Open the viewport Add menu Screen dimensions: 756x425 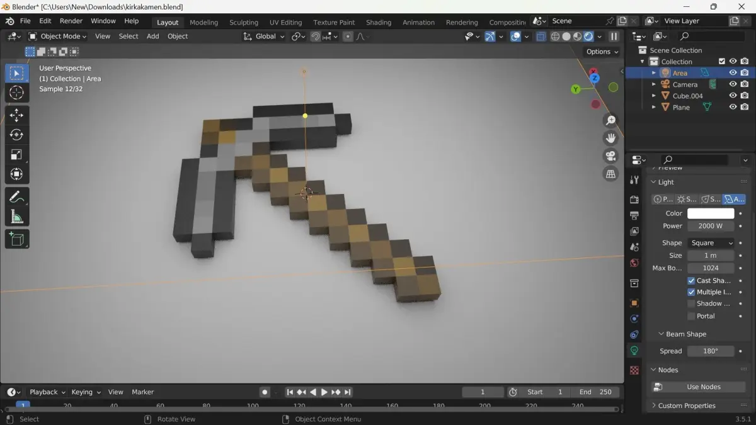coord(152,37)
